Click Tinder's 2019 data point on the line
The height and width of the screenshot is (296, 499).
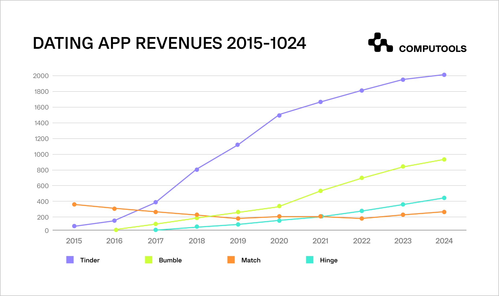point(238,144)
